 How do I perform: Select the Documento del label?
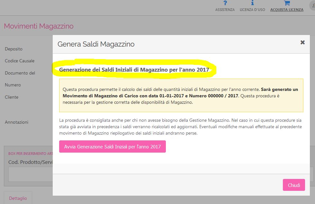point(20,73)
